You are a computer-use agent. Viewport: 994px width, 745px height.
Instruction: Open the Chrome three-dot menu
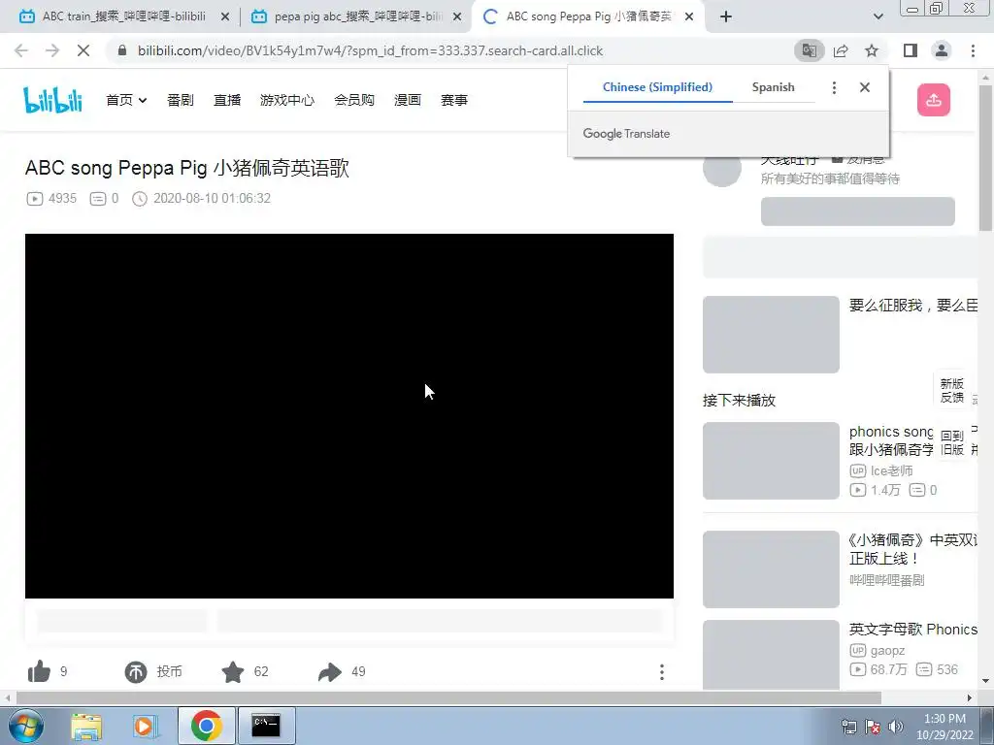click(973, 50)
